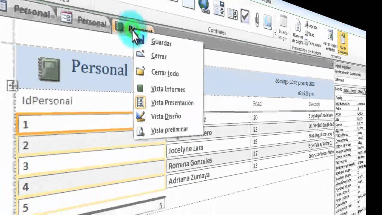382x215 pixels.
Task: Click the layout selector handle beside report header
Action: (13, 85)
